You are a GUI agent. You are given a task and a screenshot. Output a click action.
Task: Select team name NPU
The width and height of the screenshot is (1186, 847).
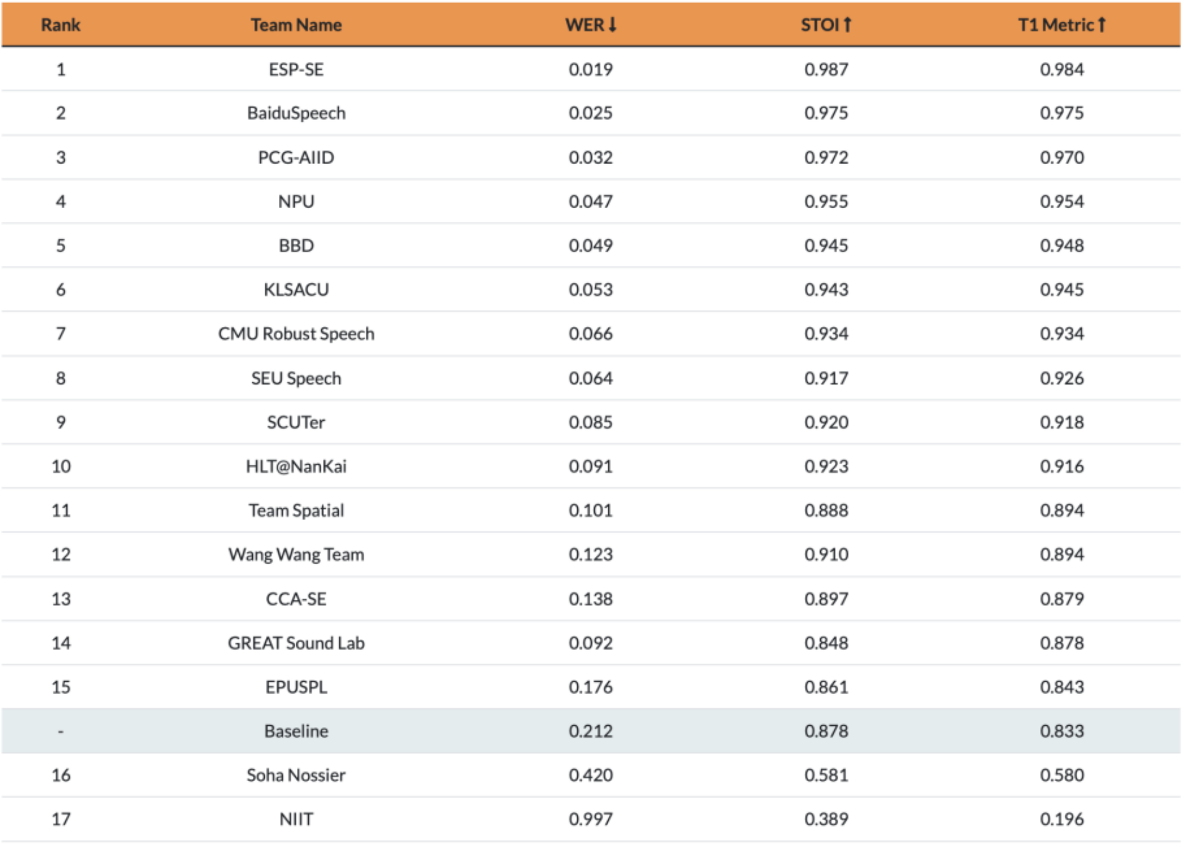pos(296,202)
